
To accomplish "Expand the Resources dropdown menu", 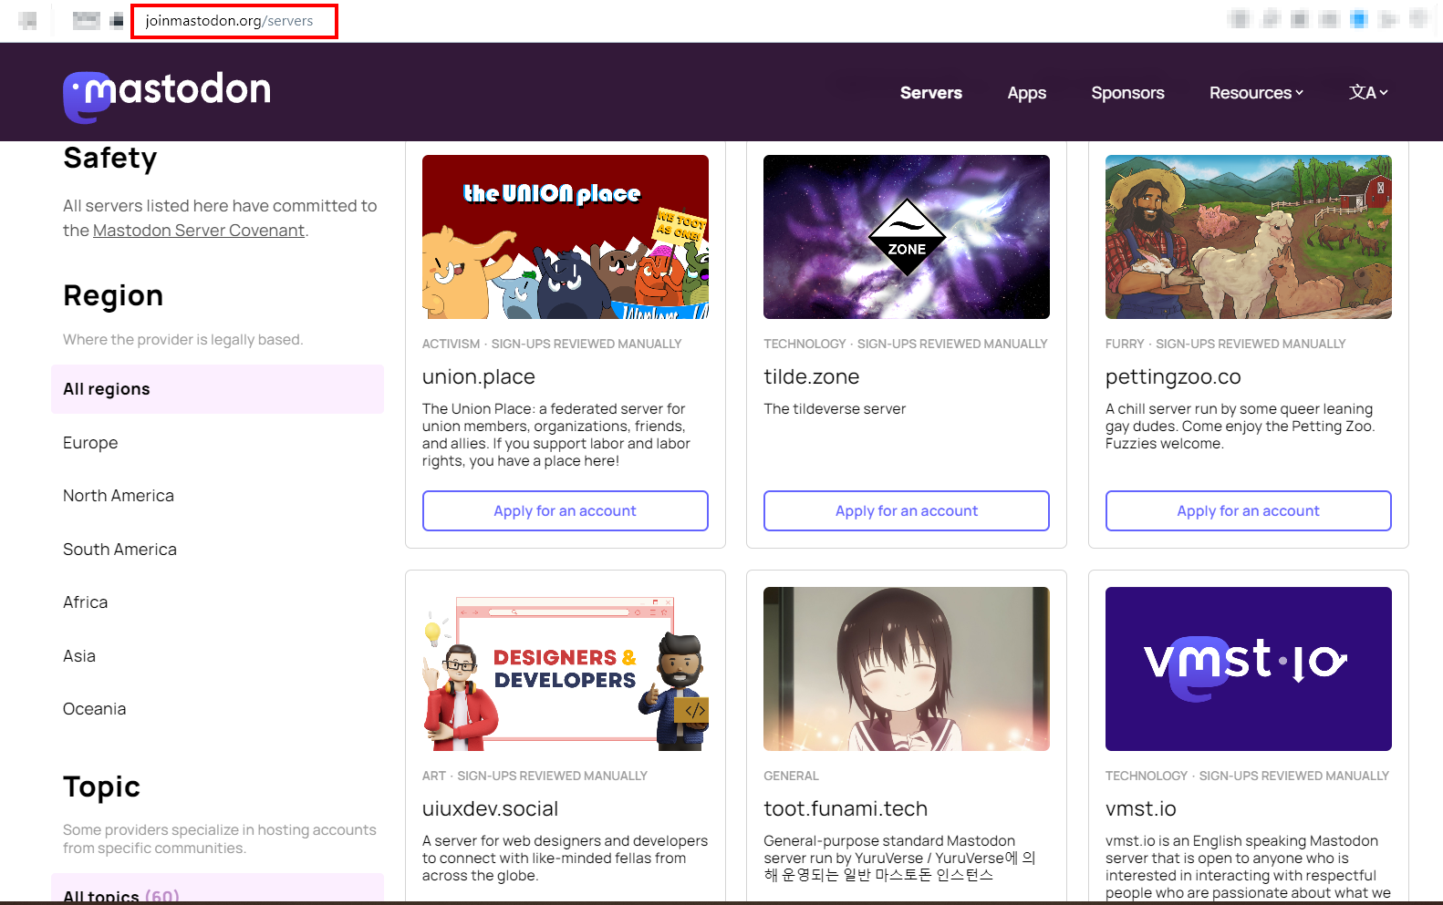I will (1256, 93).
